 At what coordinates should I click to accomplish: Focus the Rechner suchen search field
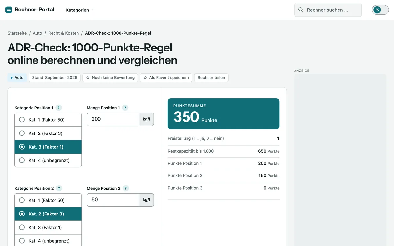click(x=328, y=10)
